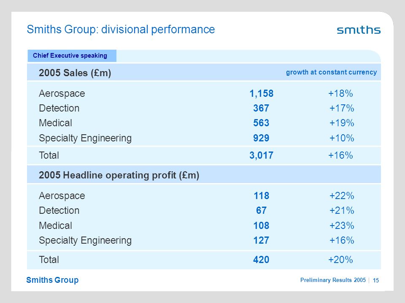Click the smiths logo at top right

click(x=359, y=30)
